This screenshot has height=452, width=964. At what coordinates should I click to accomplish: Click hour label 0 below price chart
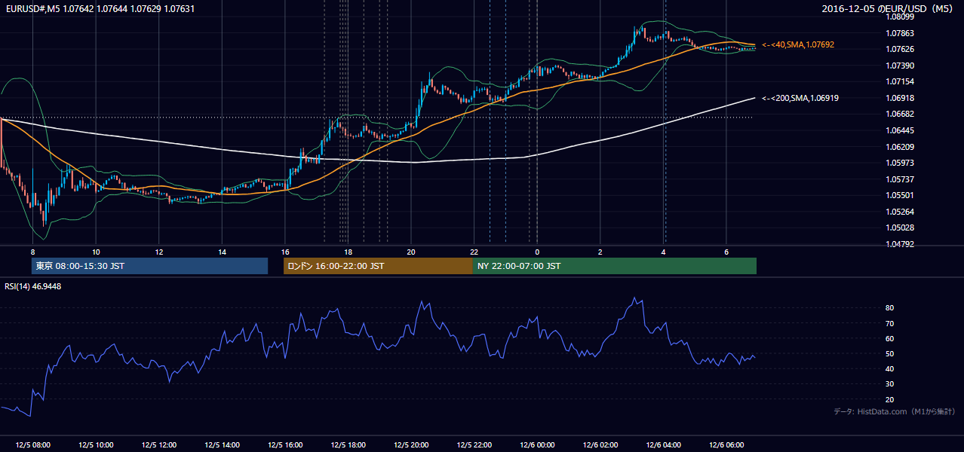(x=537, y=252)
